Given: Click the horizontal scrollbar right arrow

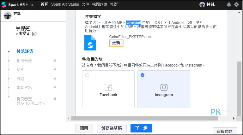Looking at the screenshot, I should (234, 119).
